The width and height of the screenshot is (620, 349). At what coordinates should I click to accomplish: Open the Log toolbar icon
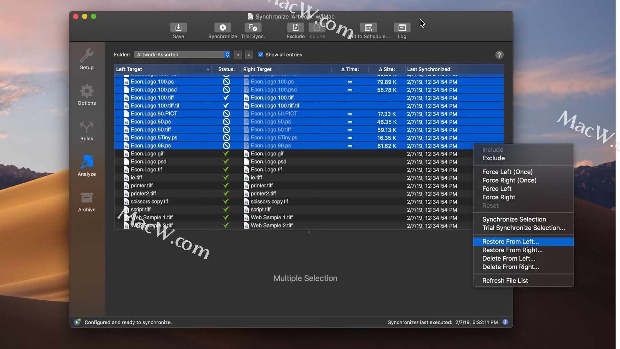click(402, 28)
